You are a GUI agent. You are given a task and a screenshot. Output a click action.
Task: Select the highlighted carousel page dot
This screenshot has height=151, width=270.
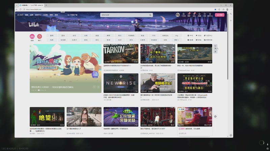coord(39,90)
